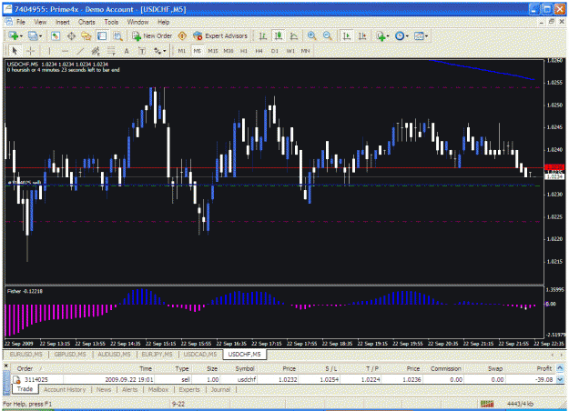Open the Navigator panel icon
569x411 pixels.
86,35
